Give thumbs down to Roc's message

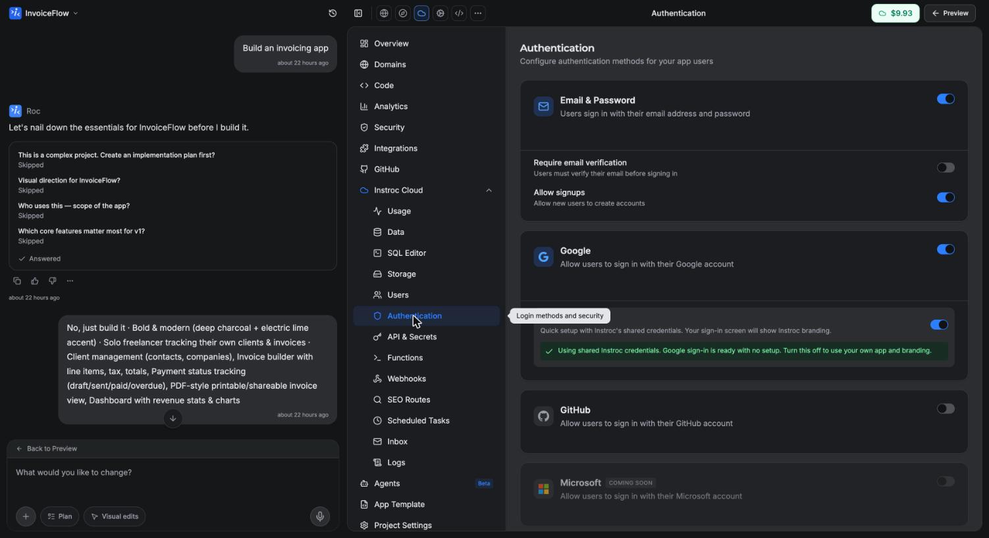click(53, 281)
